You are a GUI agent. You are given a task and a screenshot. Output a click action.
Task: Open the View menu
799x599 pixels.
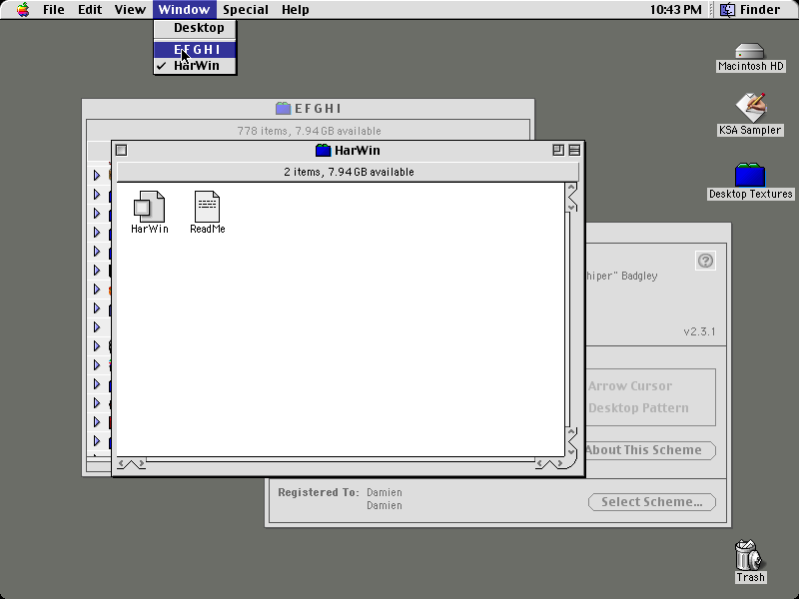click(130, 10)
